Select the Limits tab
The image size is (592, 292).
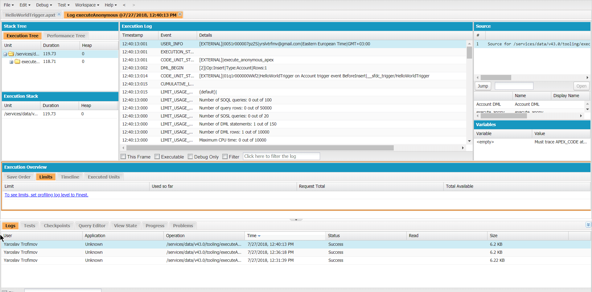point(46,177)
